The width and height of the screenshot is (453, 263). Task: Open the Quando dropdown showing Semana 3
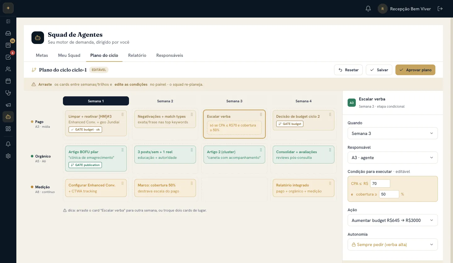tap(393, 133)
